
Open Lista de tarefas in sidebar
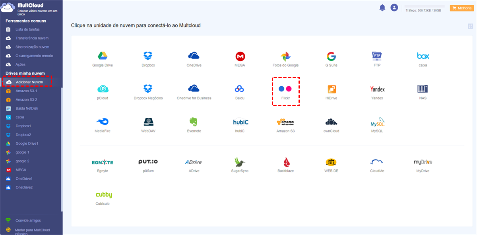coord(27,29)
